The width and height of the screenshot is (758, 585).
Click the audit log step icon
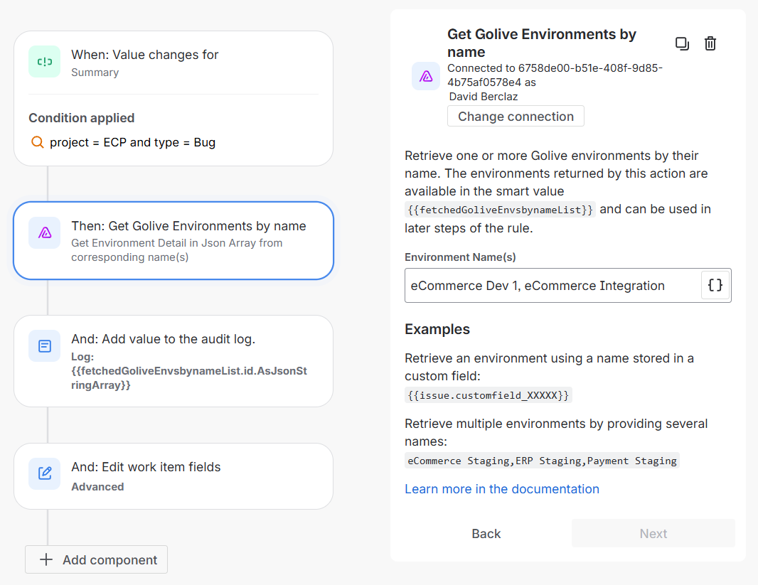pos(44,346)
